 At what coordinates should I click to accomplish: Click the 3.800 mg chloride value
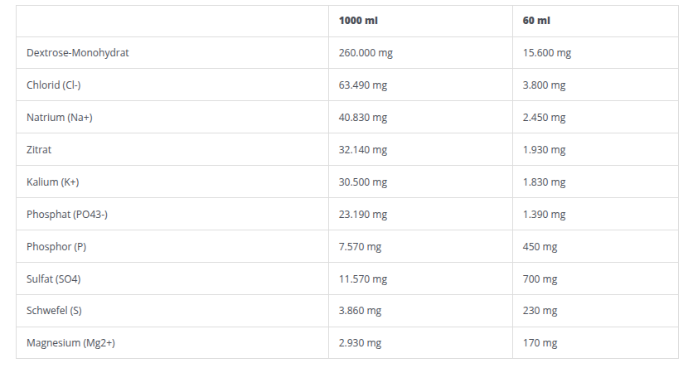pos(544,85)
